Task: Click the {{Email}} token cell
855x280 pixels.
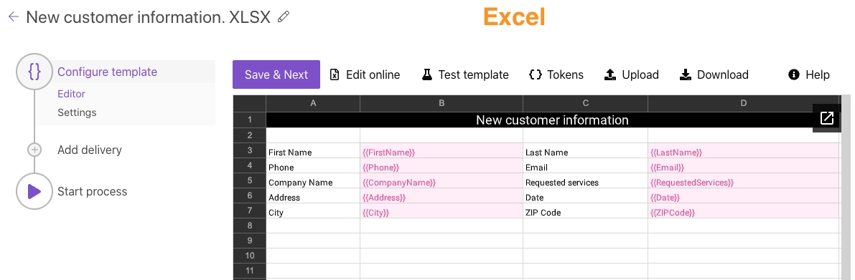Action: tap(744, 166)
